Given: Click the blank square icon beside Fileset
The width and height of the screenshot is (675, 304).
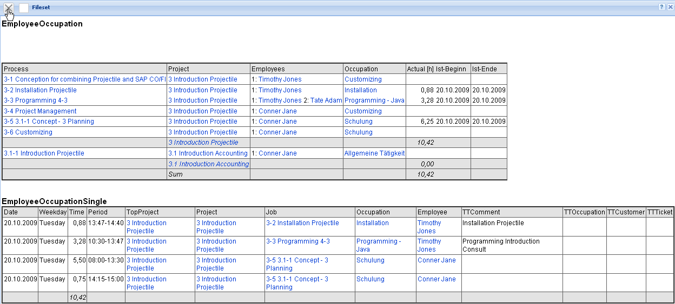Looking at the screenshot, I should (x=24, y=8).
